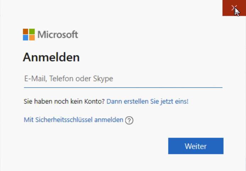Click the red square of the Microsoft logo
Screen dimensions: 246x171
point(26,31)
